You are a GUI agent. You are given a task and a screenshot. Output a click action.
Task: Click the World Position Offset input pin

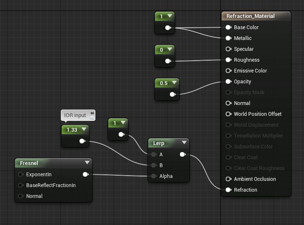(x=228, y=114)
